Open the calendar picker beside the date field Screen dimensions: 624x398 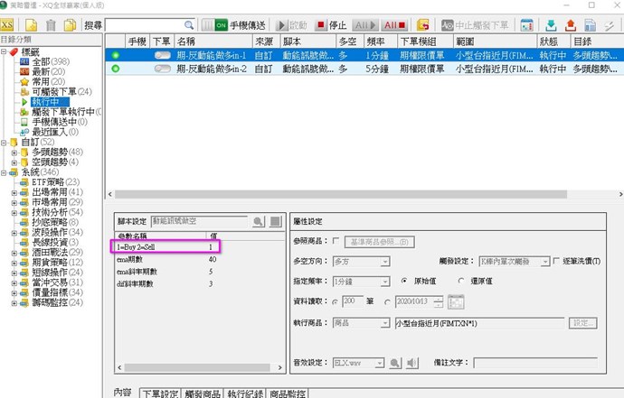(x=458, y=302)
